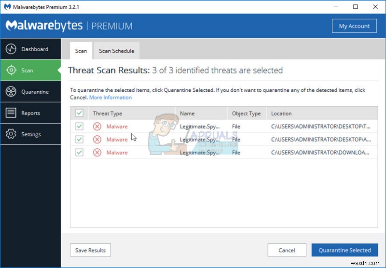This screenshot has width=386, height=268.
Task: Sort by the Object Type column header
Action: click(x=247, y=113)
